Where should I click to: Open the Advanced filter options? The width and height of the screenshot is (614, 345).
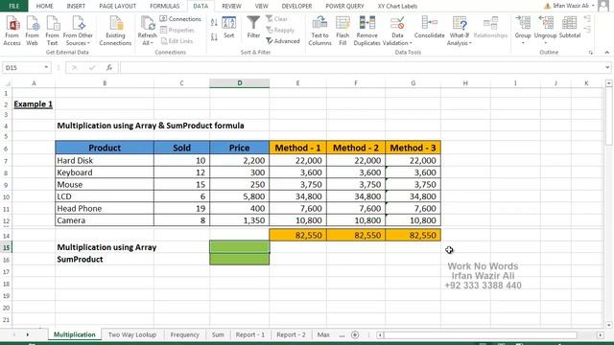pos(283,40)
